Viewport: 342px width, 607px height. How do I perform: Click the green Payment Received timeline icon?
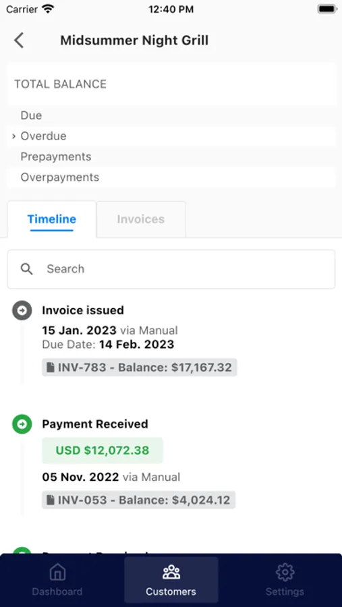[x=22, y=424]
